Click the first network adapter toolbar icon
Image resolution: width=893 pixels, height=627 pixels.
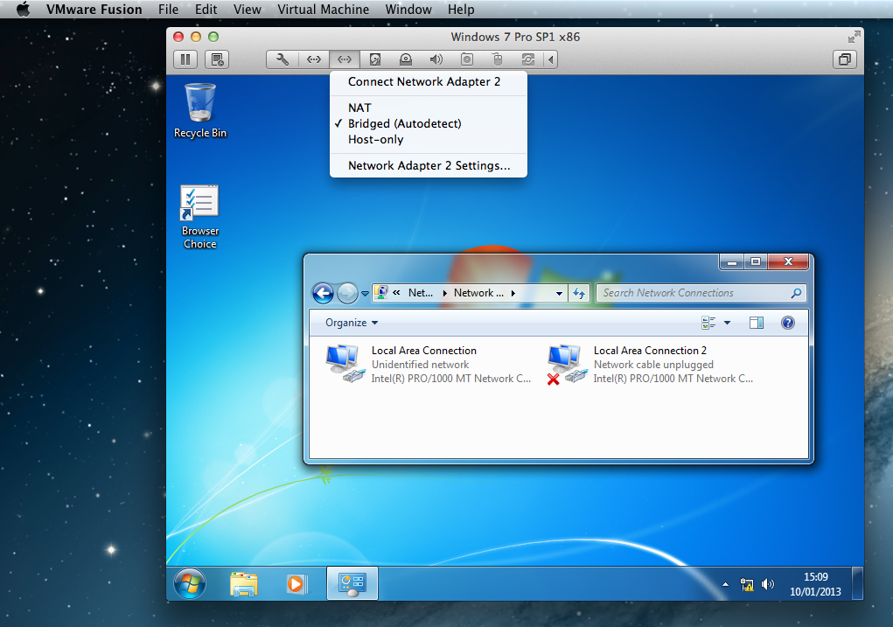[x=313, y=59]
